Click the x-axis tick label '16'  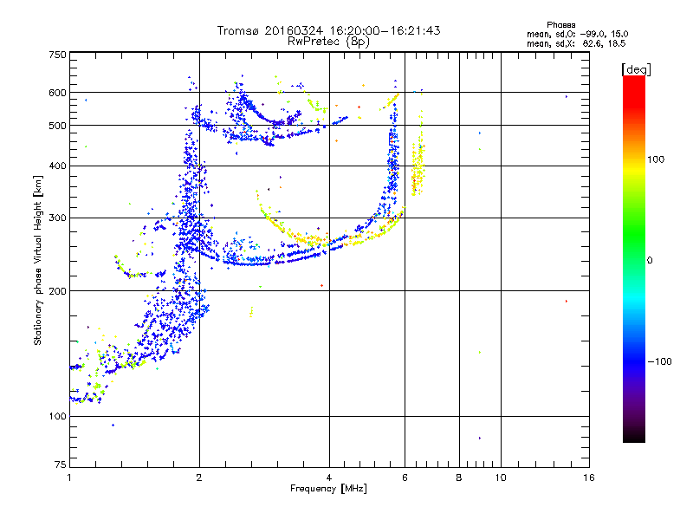[589, 478]
